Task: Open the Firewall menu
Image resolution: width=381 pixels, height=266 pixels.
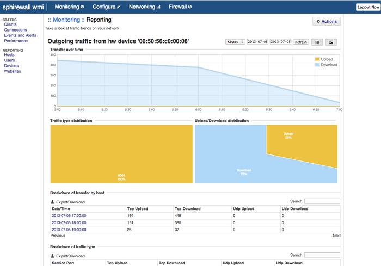Action: pos(180,7)
